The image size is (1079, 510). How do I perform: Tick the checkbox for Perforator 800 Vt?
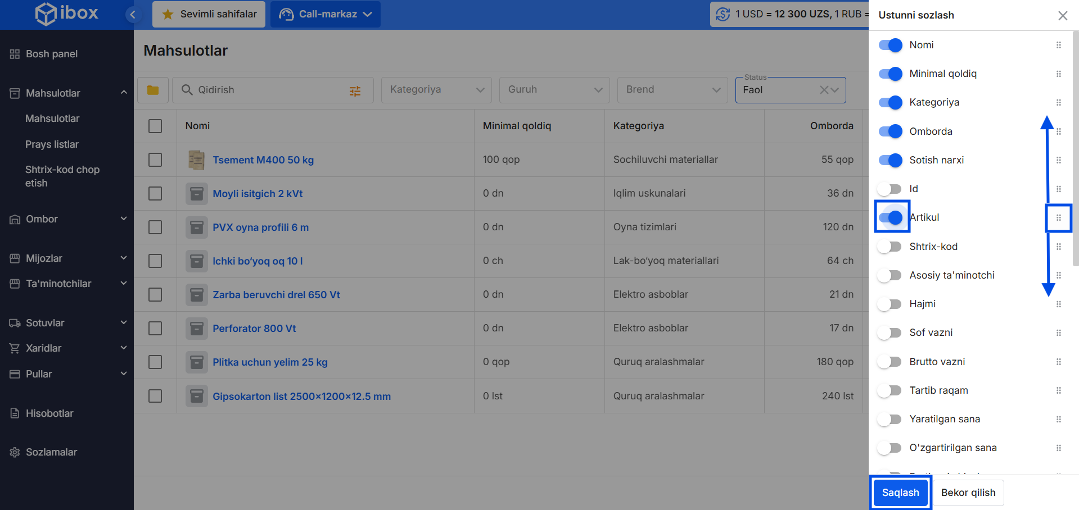155,329
